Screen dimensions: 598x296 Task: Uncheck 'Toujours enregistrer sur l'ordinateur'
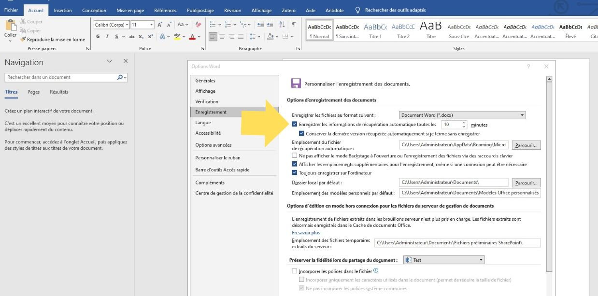pos(295,172)
